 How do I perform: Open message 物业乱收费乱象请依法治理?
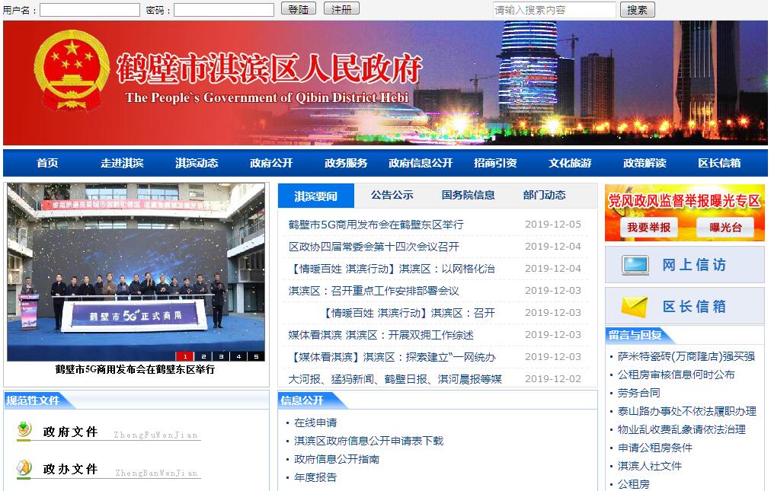point(682,429)
